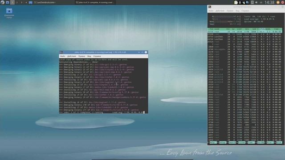This screenshot has height=160, width=285.
Task: Click the 'Calculating dependencies... done!' line
Action: [79, 62]
